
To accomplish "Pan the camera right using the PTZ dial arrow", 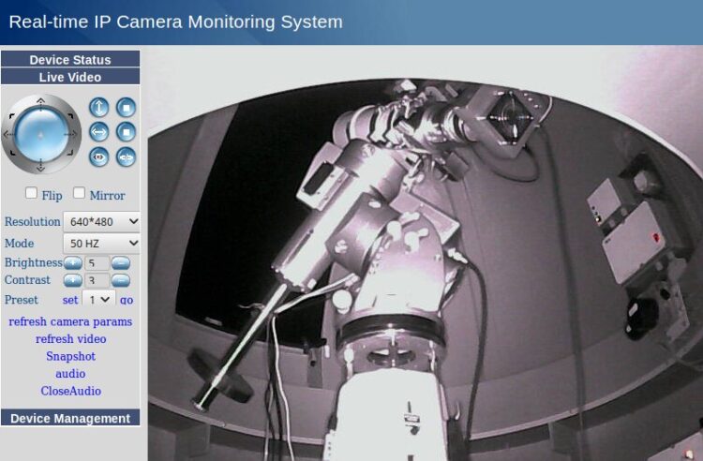I will point(72,134).
